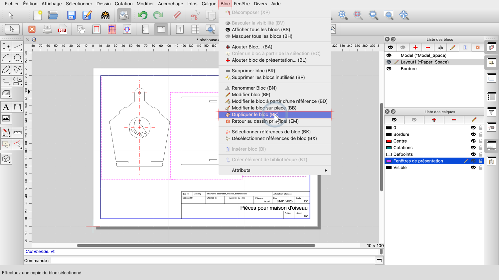Click the PDF export icon
This screenshot has width=499, height=280.
coord(62,30)
